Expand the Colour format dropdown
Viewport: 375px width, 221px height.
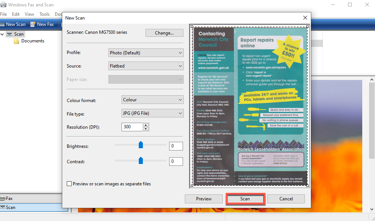pyautogui.click(x=153, y=100)
